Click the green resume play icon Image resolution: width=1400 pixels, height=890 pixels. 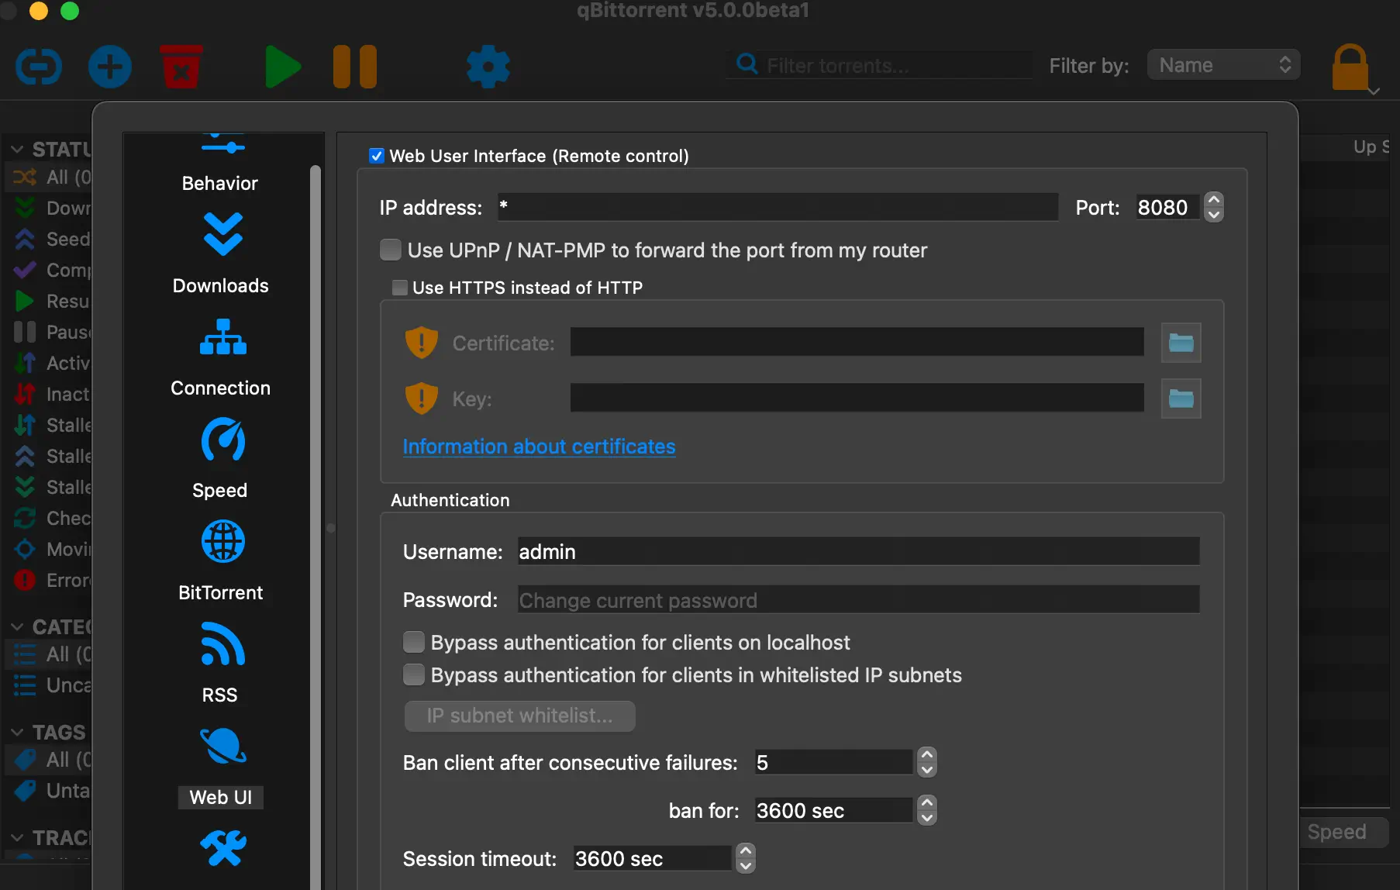pos(283,67)
